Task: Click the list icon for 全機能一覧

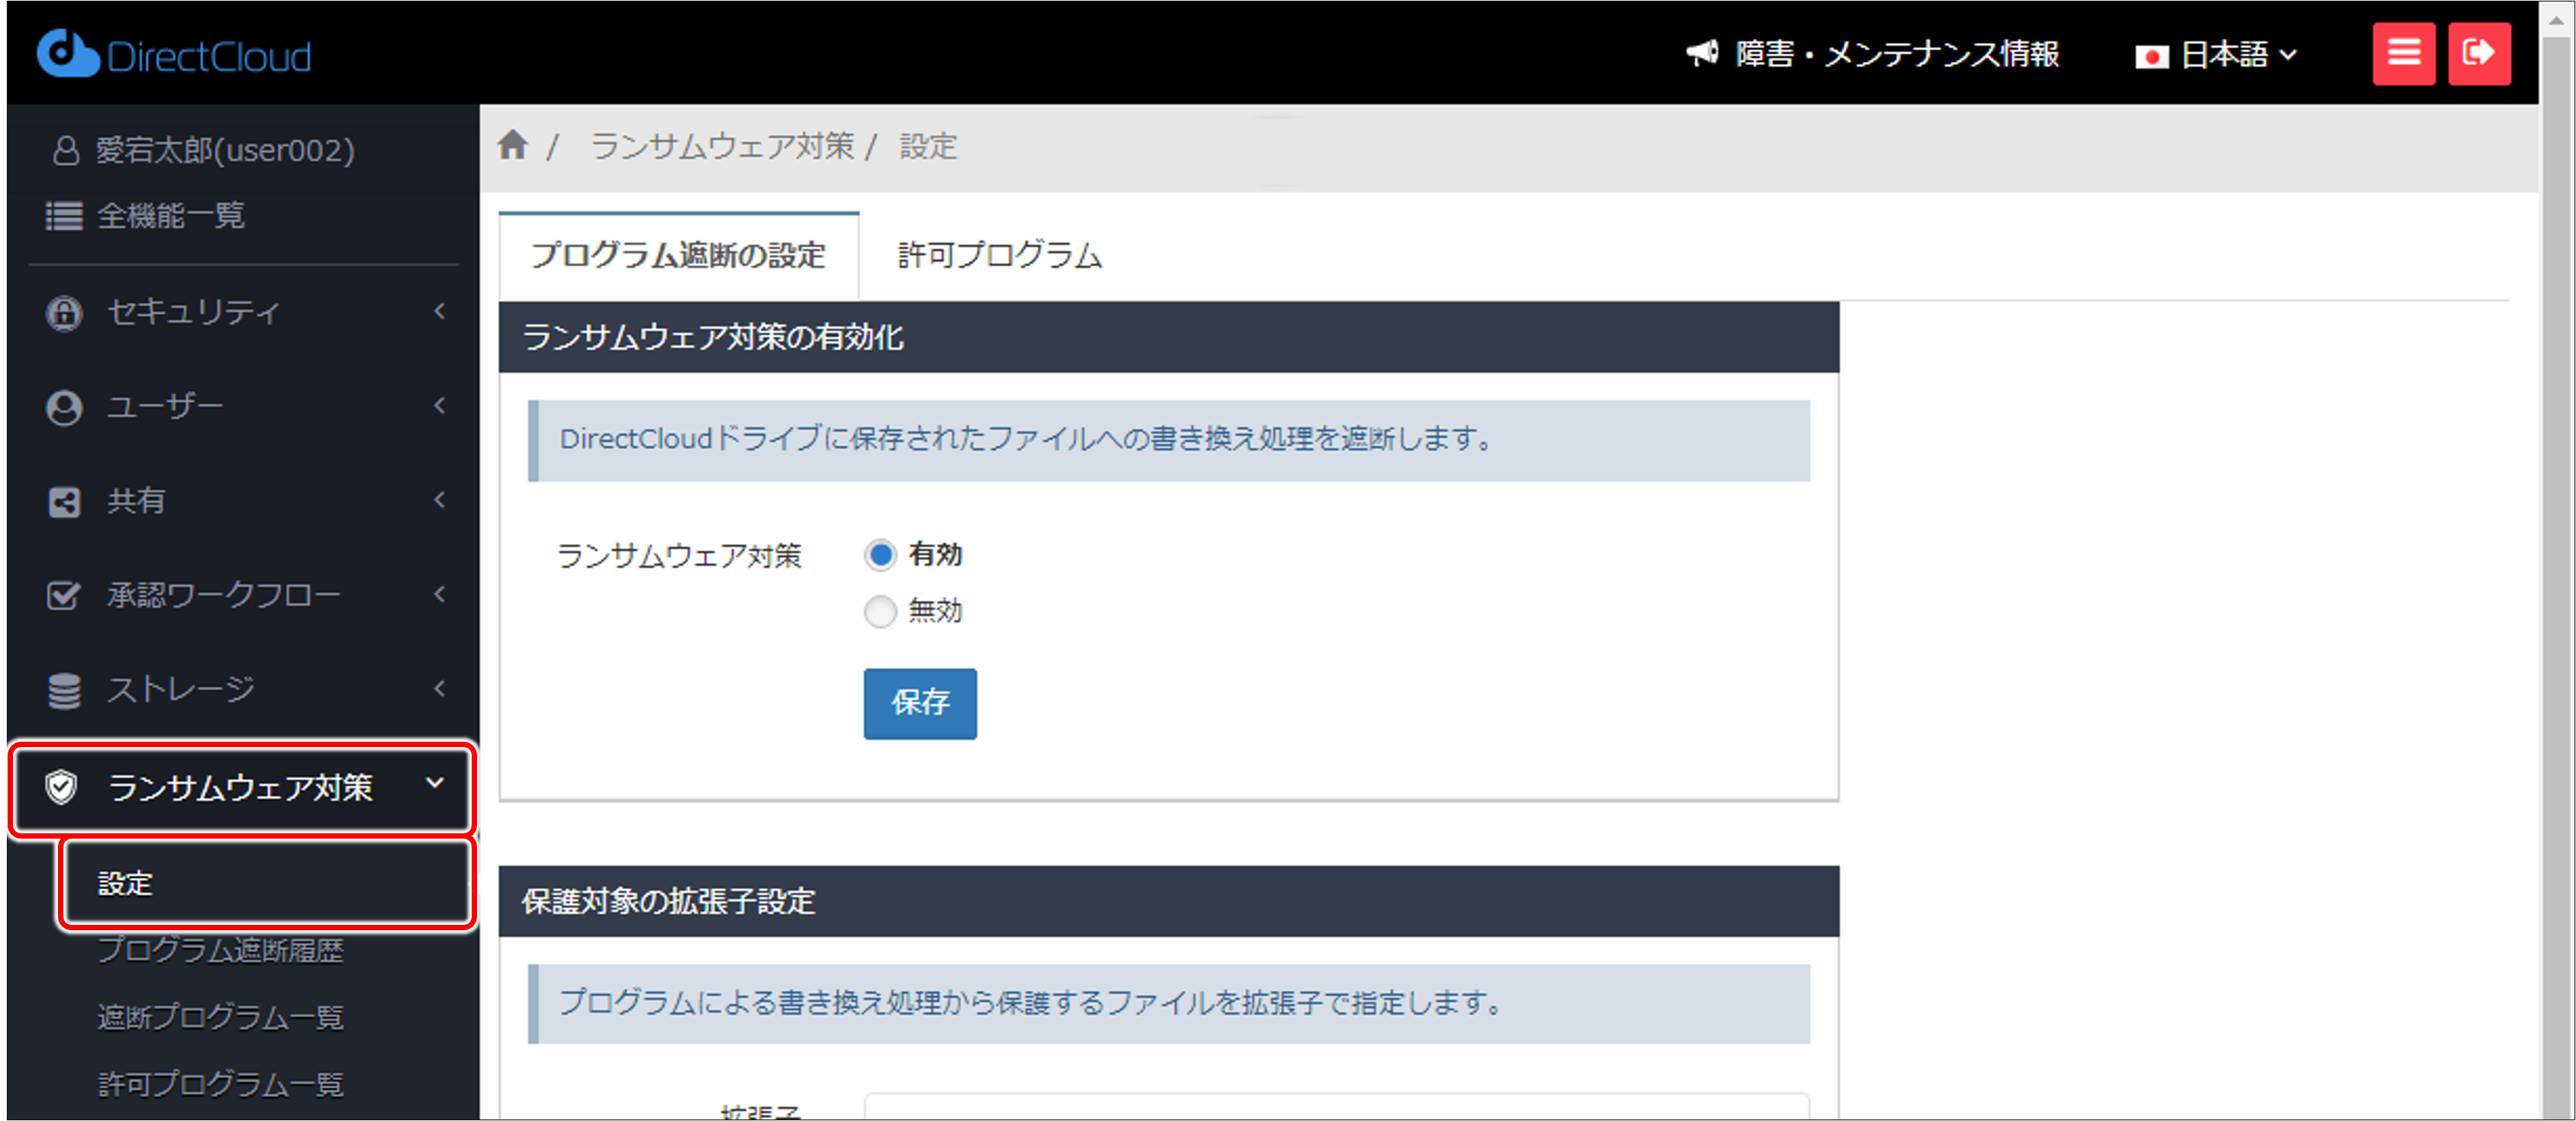Action: [x=64, y=216]
